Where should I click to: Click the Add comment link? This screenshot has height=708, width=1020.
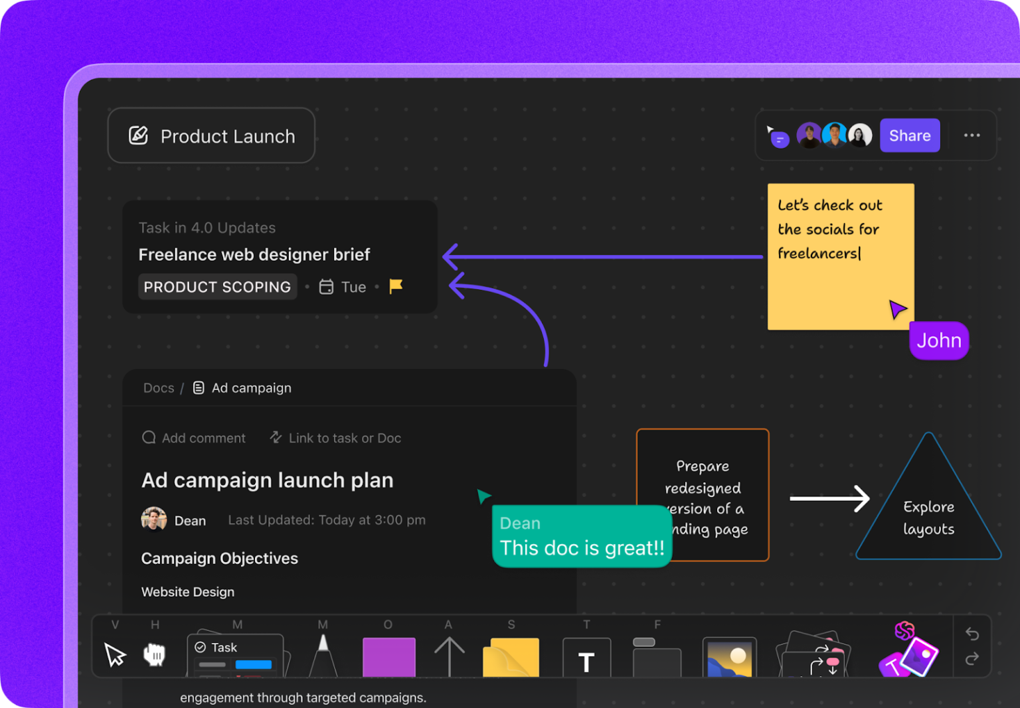194,438
